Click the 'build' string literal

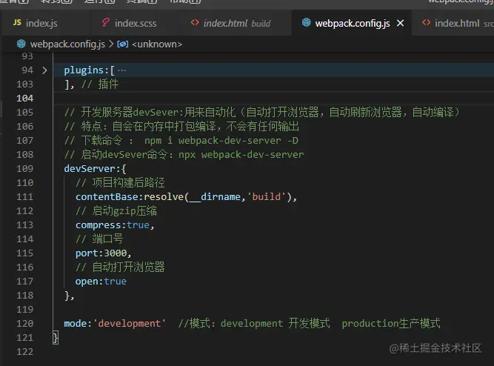(267, 197)
